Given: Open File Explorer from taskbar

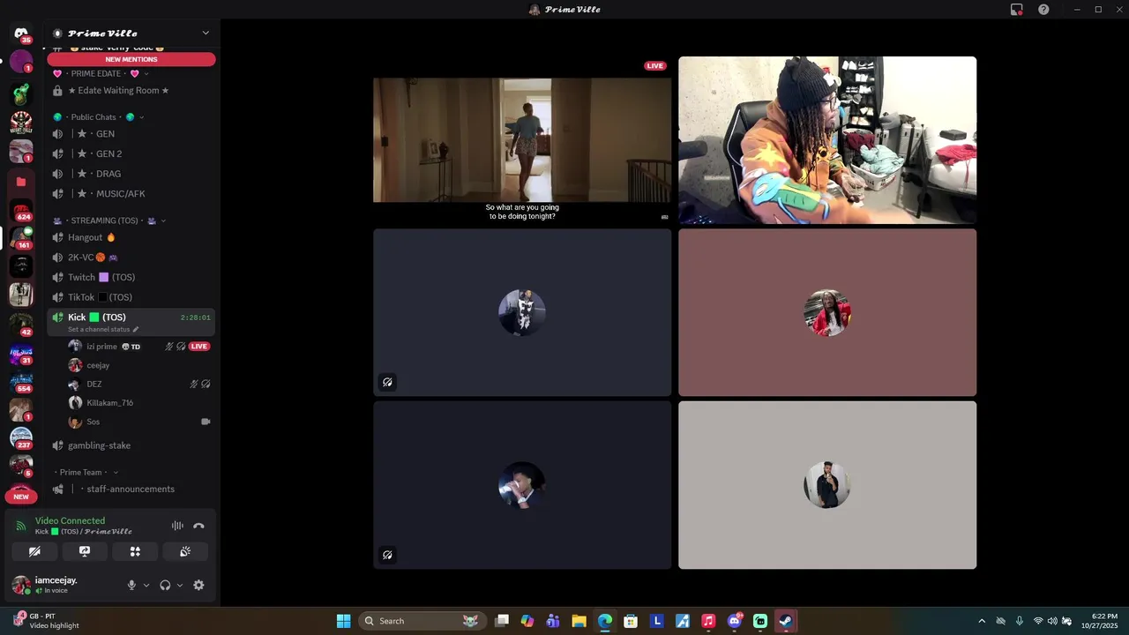Looking at the screenshot, I should pos(579,621).
